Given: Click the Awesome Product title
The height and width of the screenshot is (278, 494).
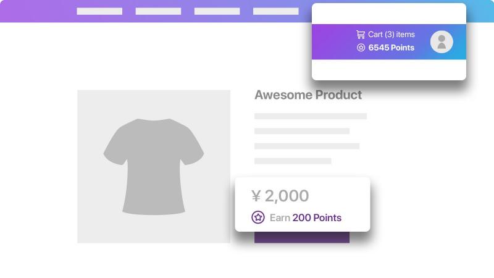Looking at the screenshot, I should (x=308, y=95).
